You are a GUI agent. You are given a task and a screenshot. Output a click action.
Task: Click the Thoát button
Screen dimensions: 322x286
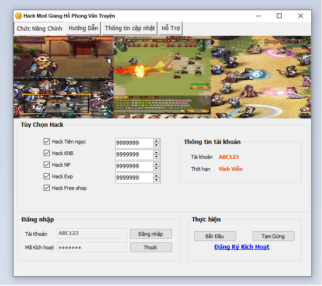click(151, 247)
